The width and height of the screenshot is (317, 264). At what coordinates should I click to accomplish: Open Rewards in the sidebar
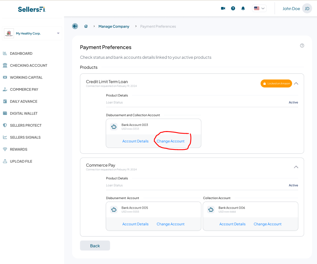click(x=19, y=149)
